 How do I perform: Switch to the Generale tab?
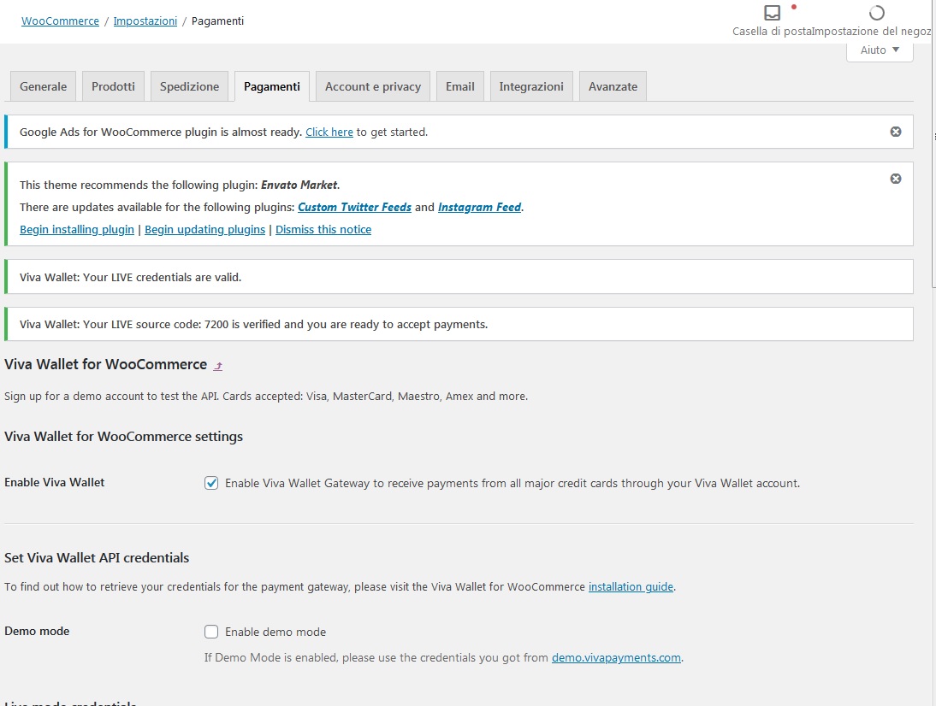click(42, 85)
